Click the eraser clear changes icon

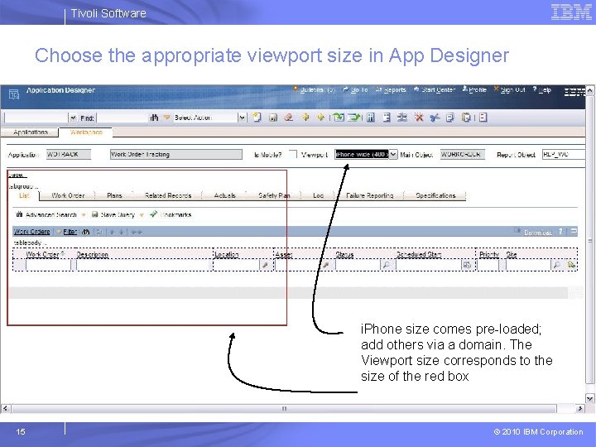[x=289, y=118]
